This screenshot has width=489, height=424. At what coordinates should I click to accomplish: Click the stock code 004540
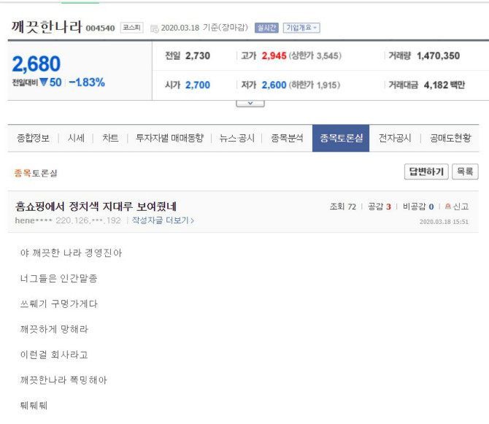tap(100, 28)
